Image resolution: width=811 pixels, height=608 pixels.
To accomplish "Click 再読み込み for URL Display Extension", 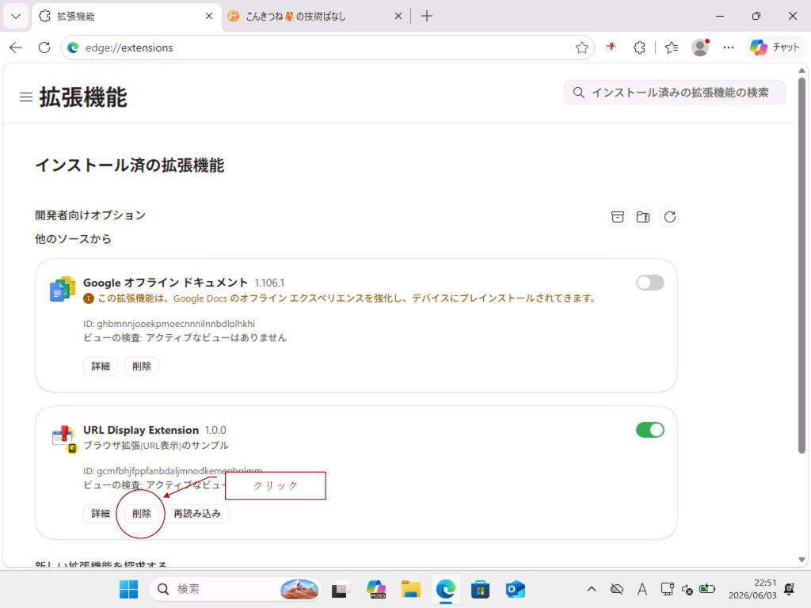I will [197, 513].
